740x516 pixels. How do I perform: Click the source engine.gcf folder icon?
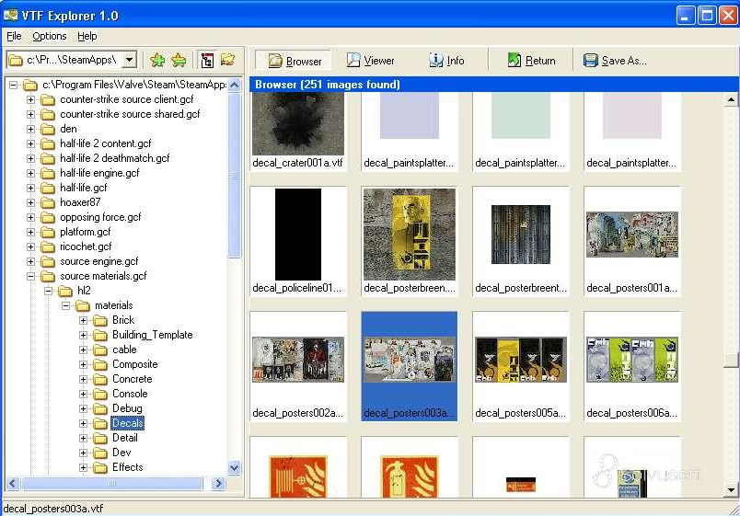(48, 261)
